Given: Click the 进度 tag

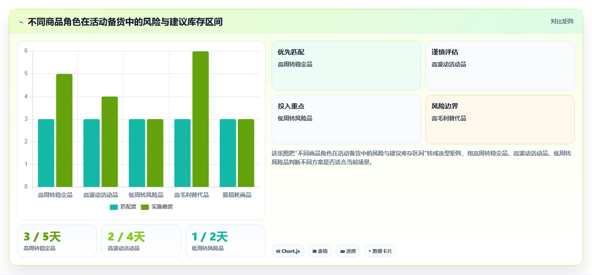Looking at the screenshot, I should pyautogui.click(x=348, y=251).
